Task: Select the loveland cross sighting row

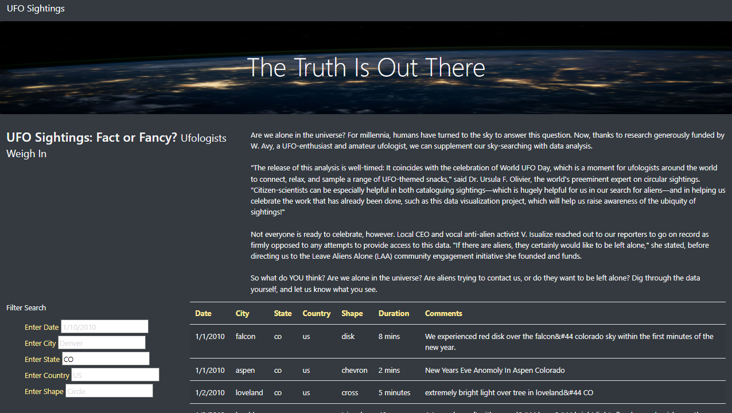Action: pos(402,392)
